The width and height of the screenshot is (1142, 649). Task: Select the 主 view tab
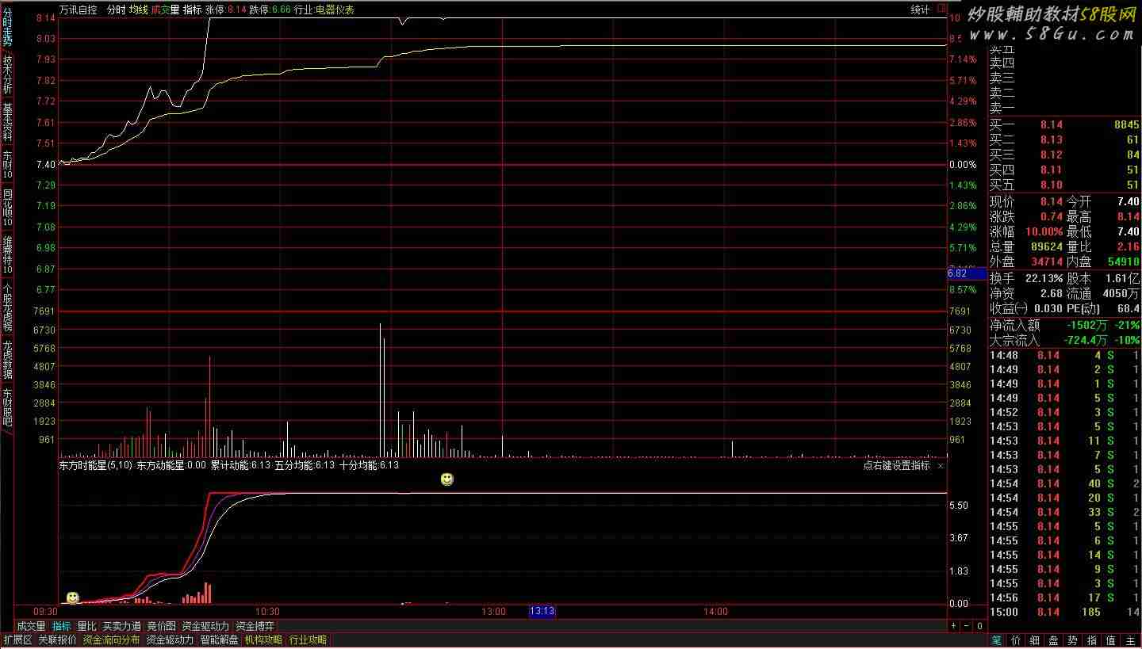[1131, 640]
